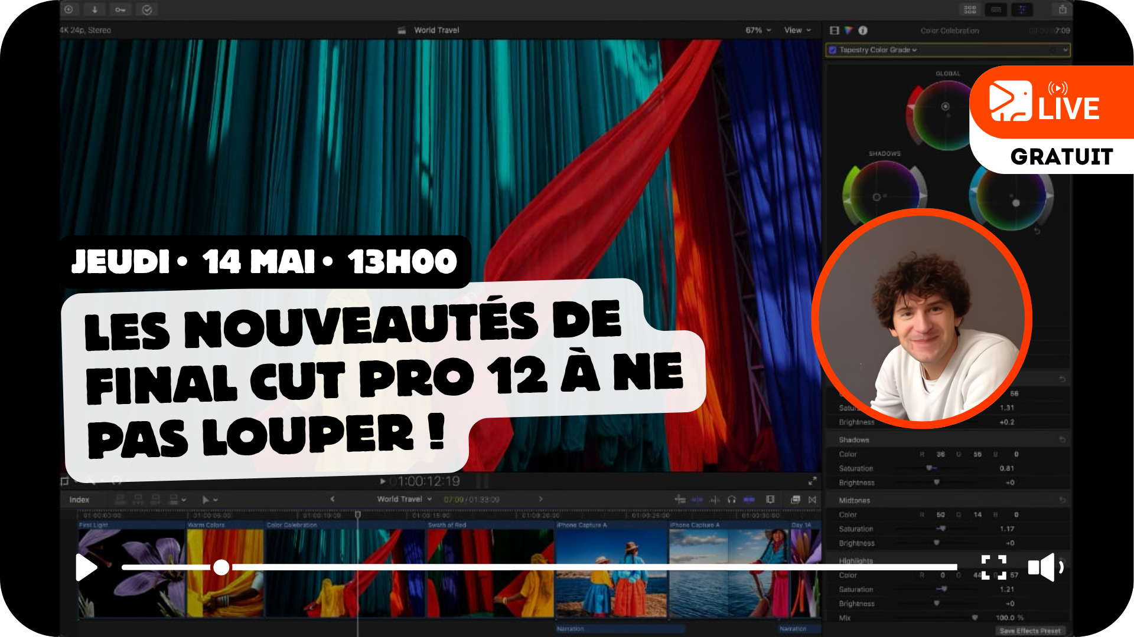This screenshot has height=637, width=1134.
Task: Click the connect clip to storyline icon
Action: click(x=120, y=500)
